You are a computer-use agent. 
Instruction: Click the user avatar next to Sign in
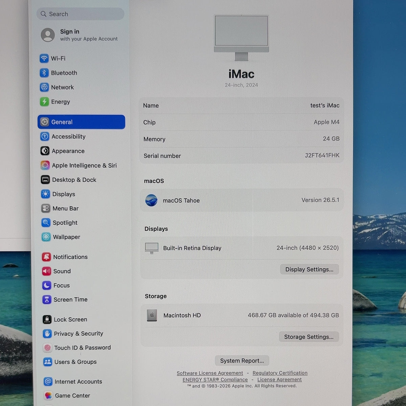tap(48, 35)
